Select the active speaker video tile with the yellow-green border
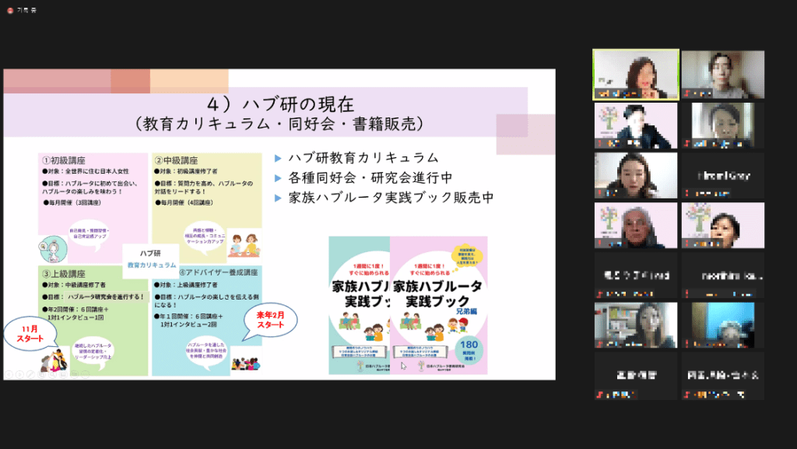This screenshot has height=449, width=797. [x=635, y=75]
